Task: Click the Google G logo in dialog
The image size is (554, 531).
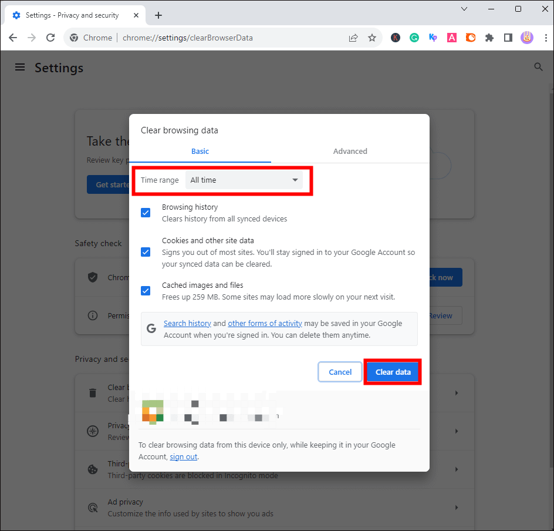Action: [151, 328]
